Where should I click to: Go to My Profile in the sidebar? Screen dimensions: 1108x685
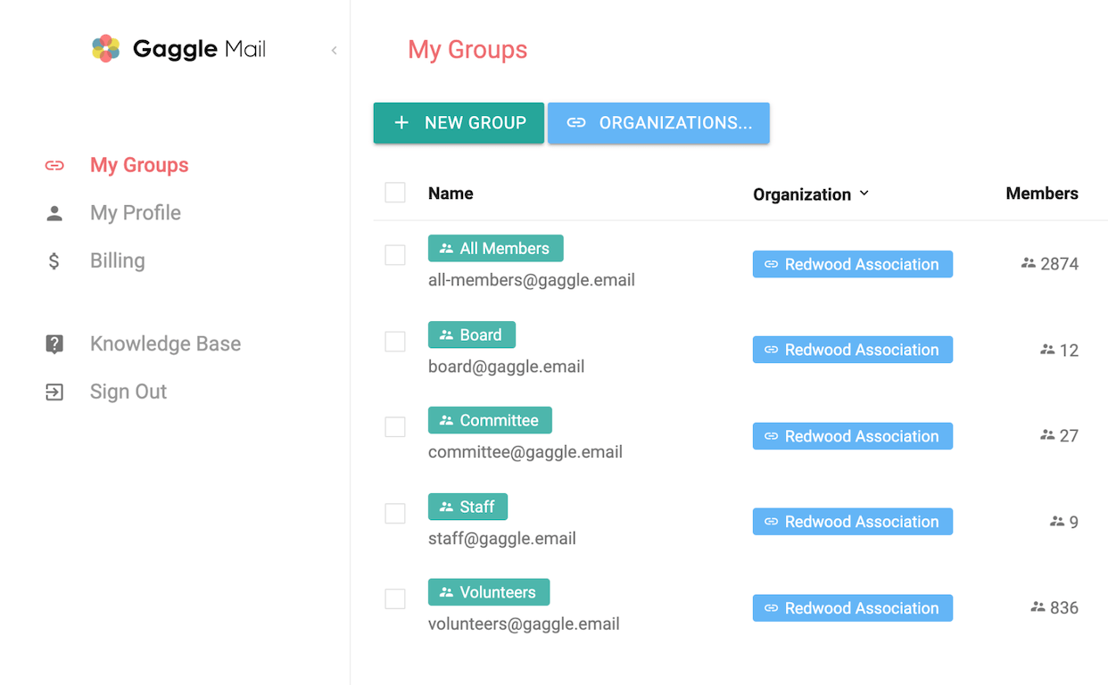136,213
